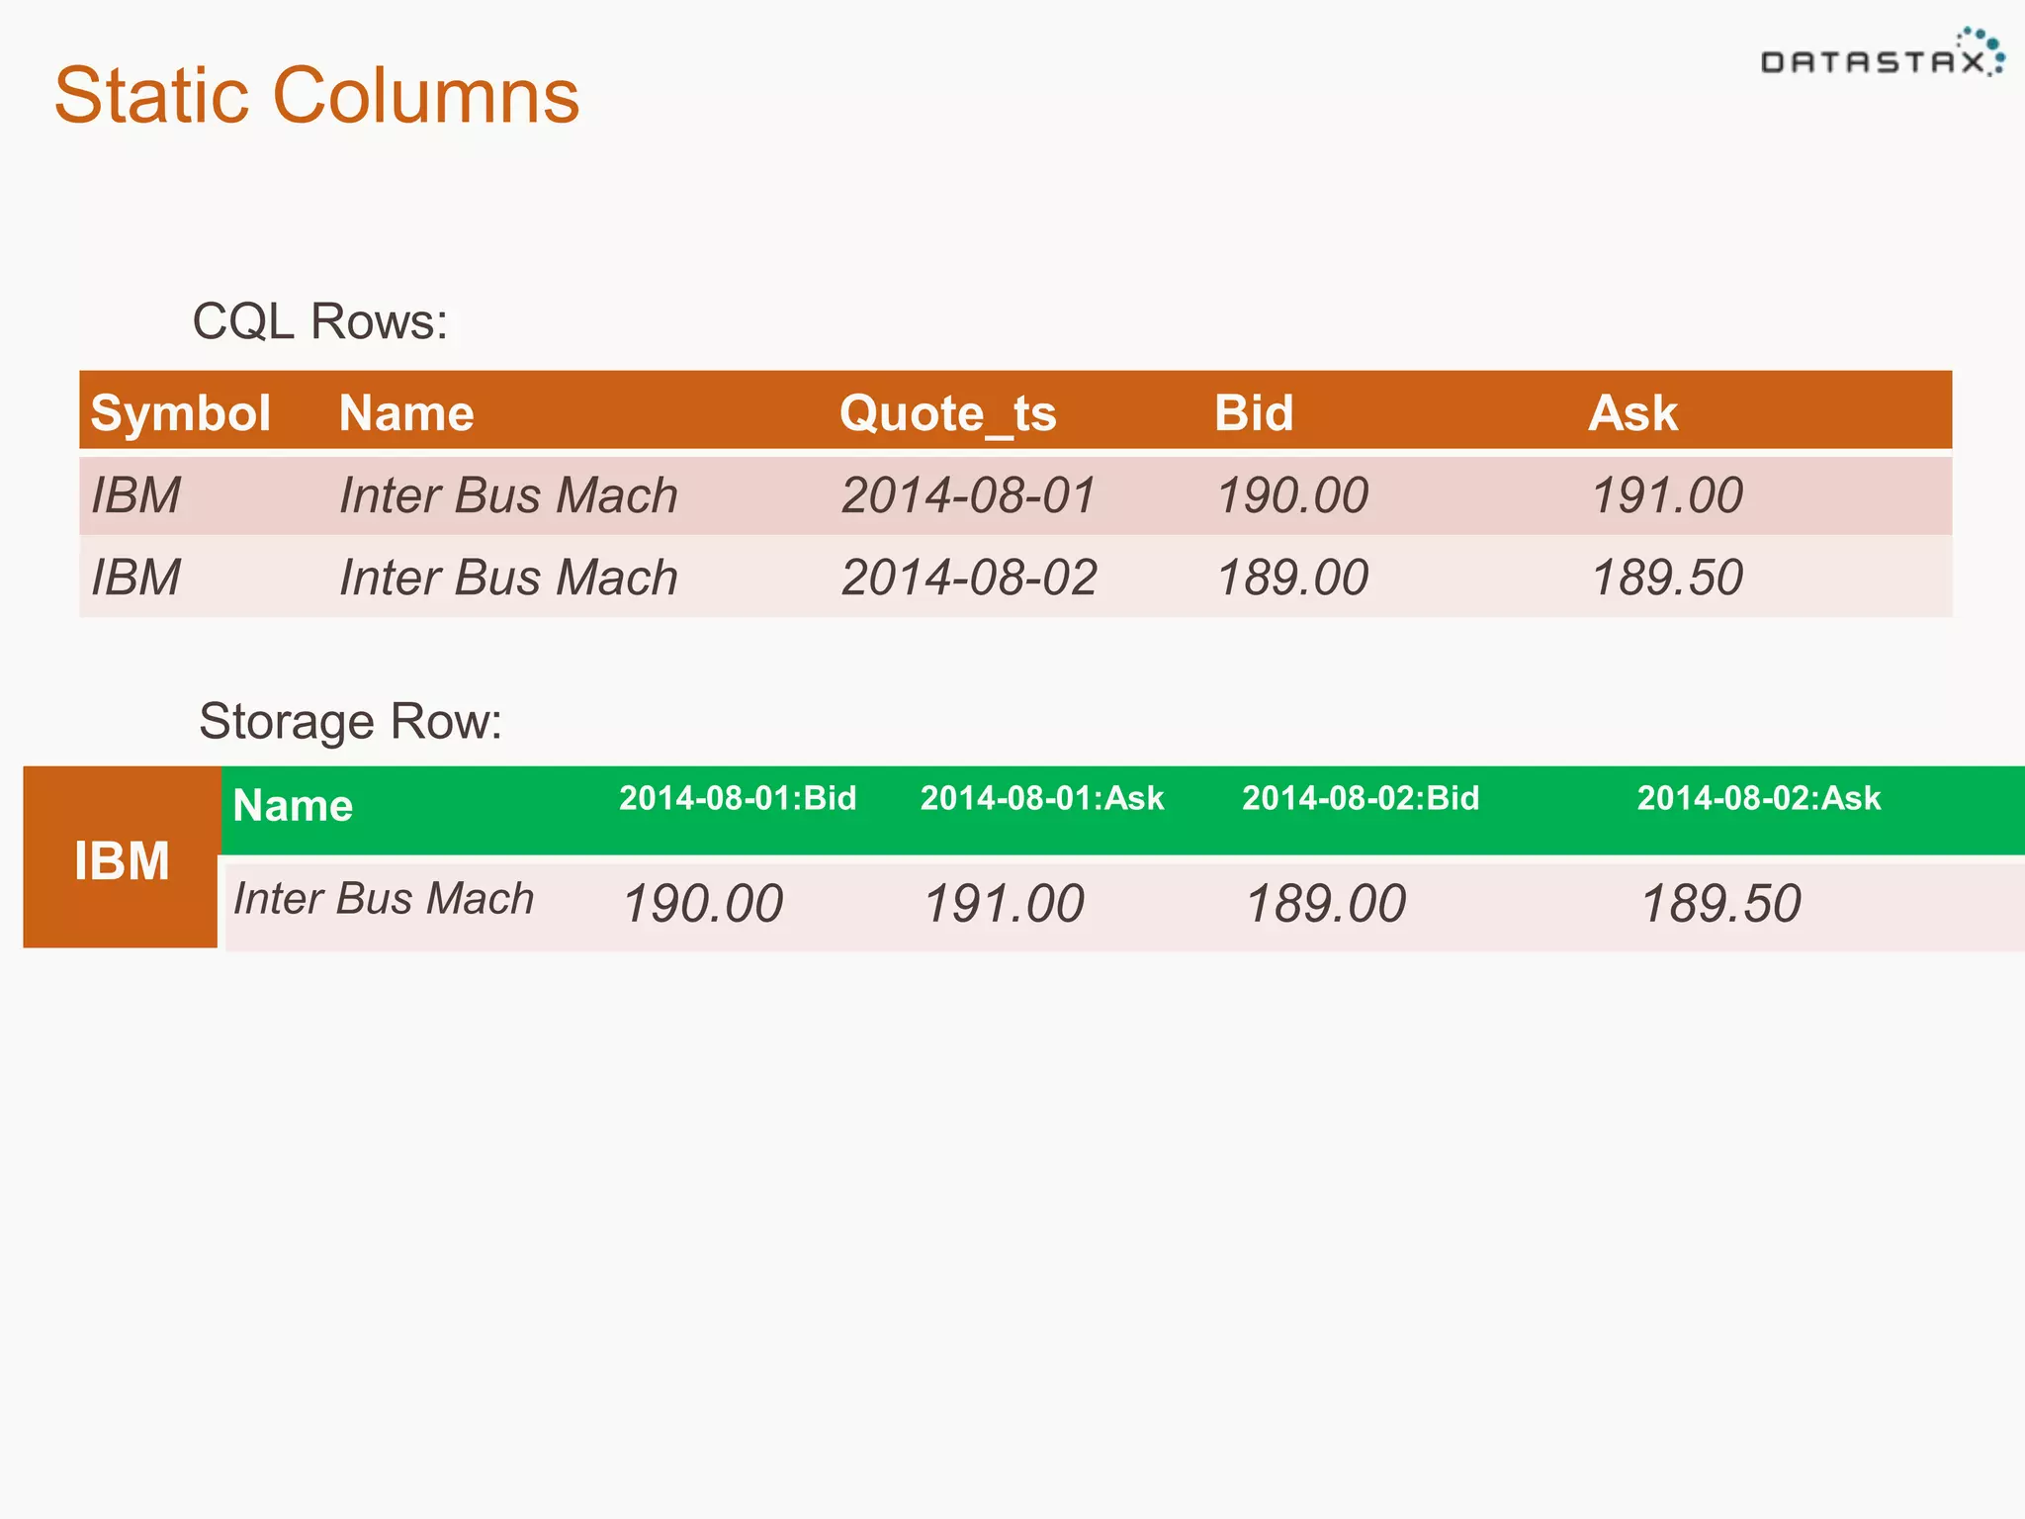Click the 'Bid' column header

pyautogui.click(x=1254, y=412)
